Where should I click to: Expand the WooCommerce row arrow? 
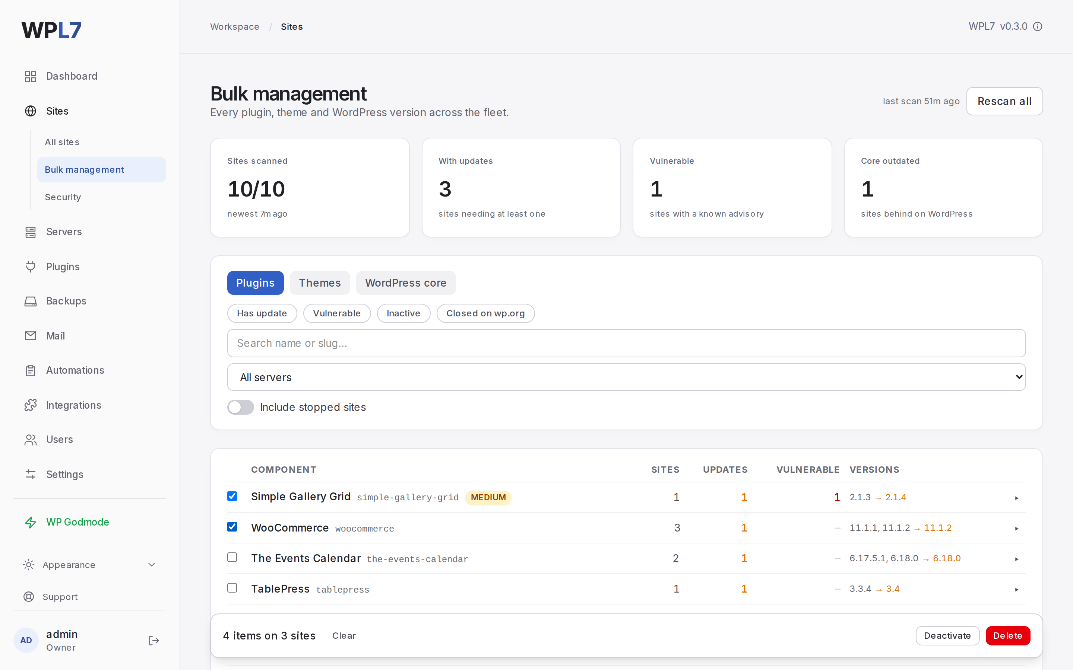tap(1017, 529)
